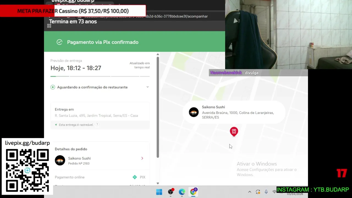352x198 pixels.
Task: Open OBS Studio from the taskbar
Action: pyautogui.click(x=171, y=192)
